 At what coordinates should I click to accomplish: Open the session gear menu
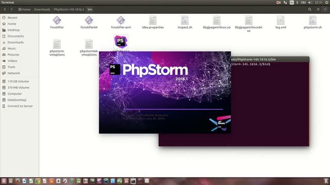[x=327, y=3]
